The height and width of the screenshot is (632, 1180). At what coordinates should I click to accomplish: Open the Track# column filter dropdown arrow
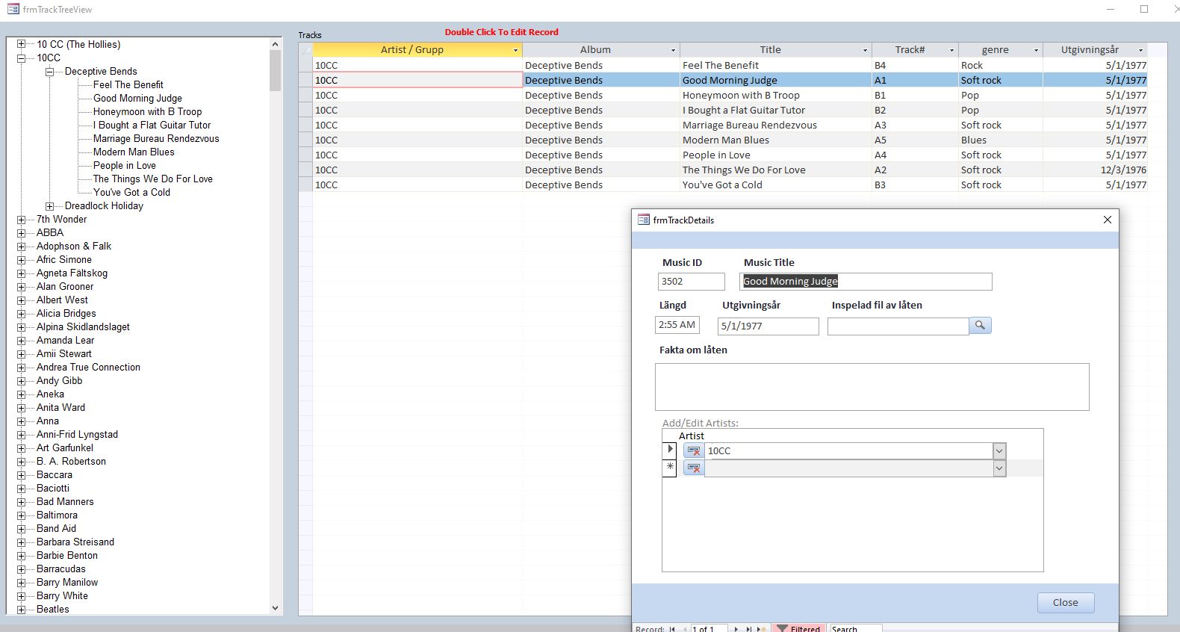[951, 50]
